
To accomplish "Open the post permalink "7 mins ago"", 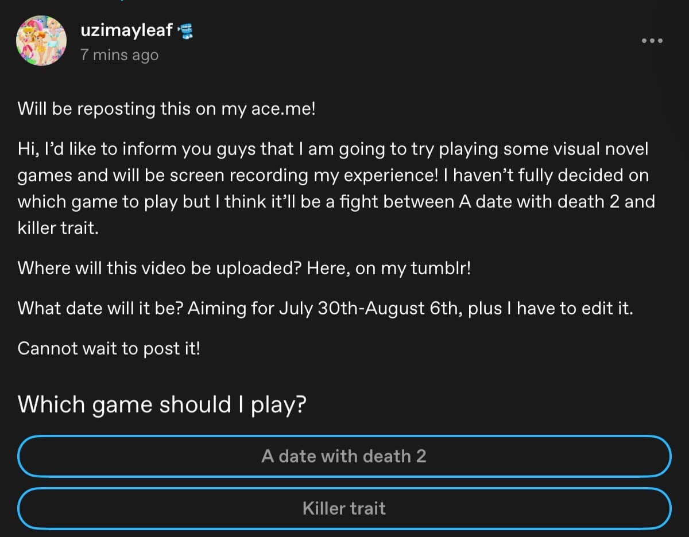I will [119, 56].
